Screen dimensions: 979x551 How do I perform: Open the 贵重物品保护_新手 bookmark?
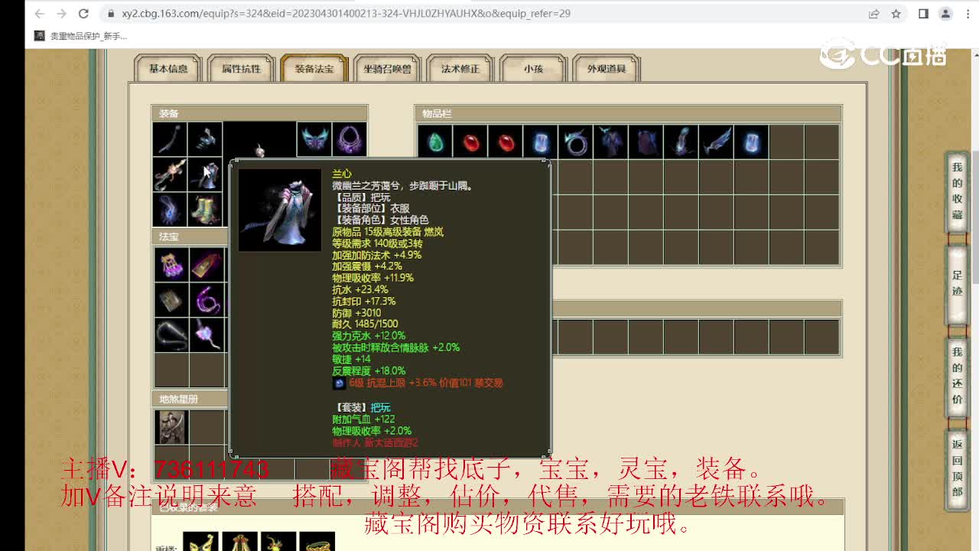(x=81, y=36)
